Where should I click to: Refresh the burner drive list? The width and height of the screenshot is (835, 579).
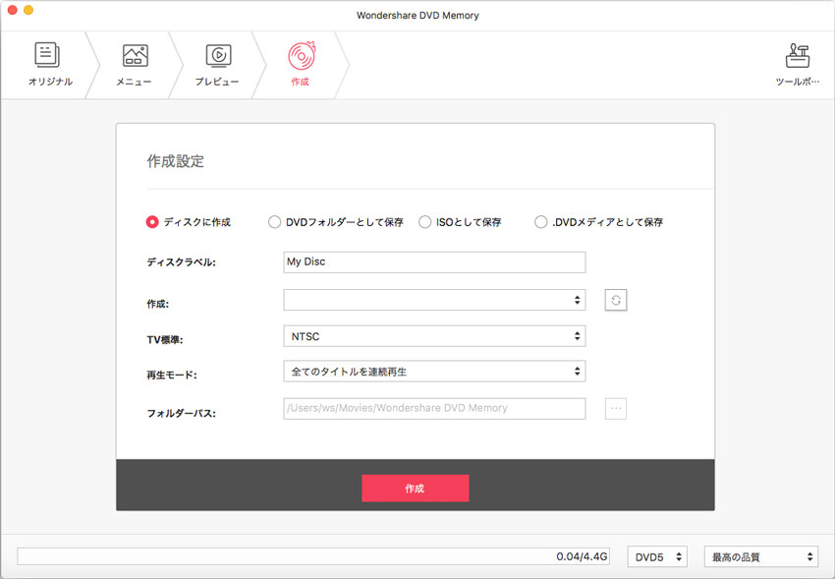(616, 300)
